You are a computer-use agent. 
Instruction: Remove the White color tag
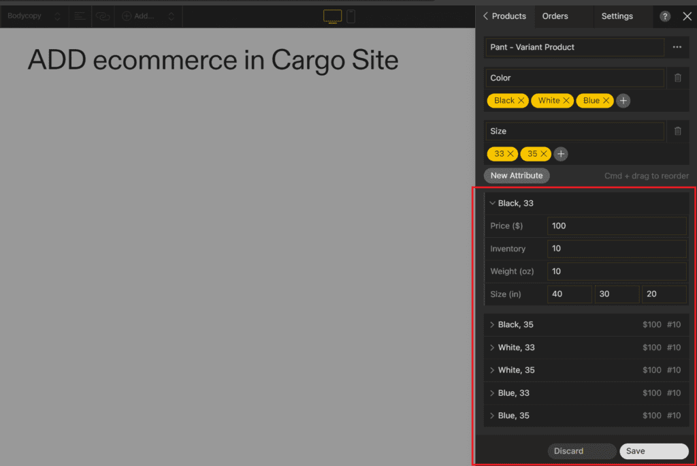point(566,101)
